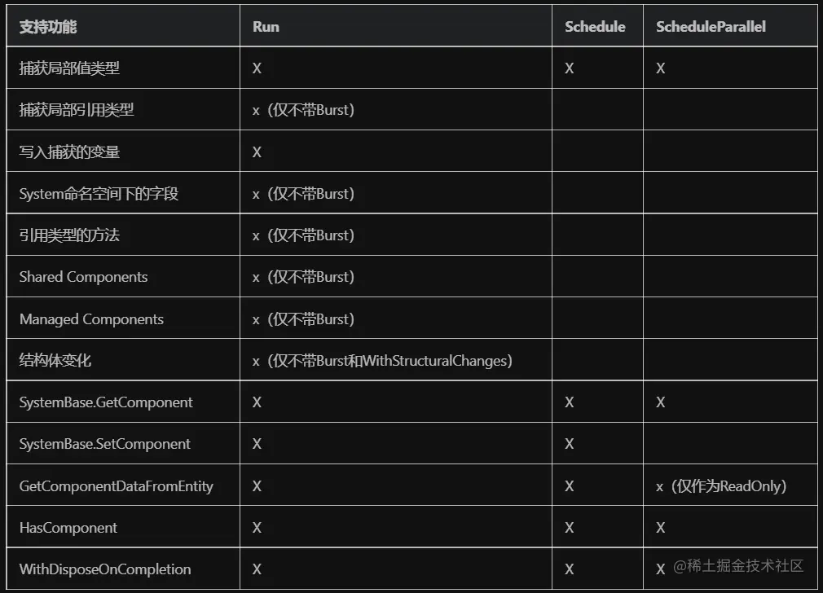Click the GetComponentDataFromEntity row label
Image resolution: width=823 pixels, height=593 pixels.
pos(116,486)
